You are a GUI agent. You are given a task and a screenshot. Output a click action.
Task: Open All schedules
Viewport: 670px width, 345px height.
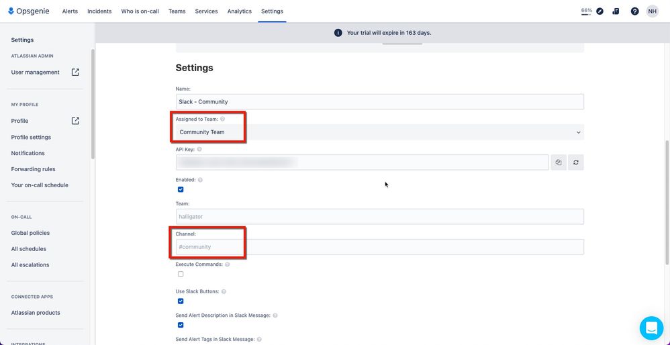(29, 249)
